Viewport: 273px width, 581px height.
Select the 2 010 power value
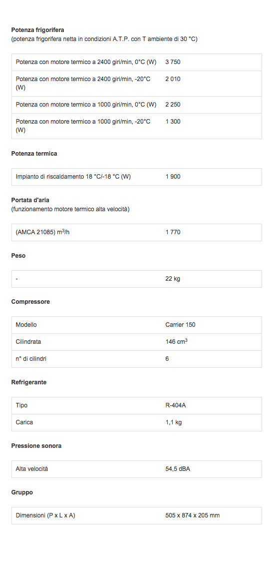point(173,79)
